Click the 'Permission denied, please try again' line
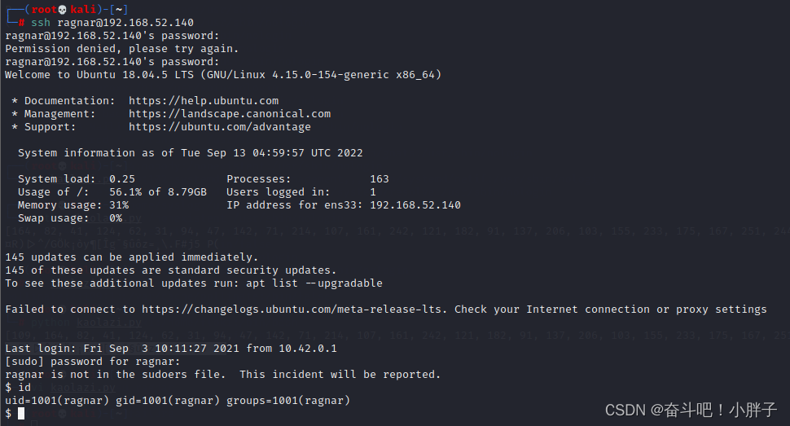 coord(122,49)
